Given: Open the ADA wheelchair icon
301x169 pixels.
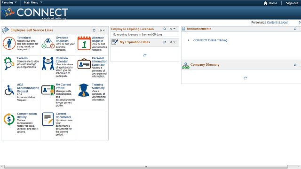Looking at the screenshot, I should pyautogui.click(x=9, y=90).
